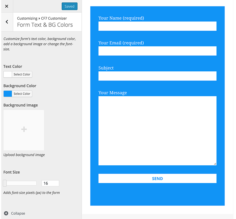
Task: Click the blue Background Color swatch
Action: [x=8, y=94]
